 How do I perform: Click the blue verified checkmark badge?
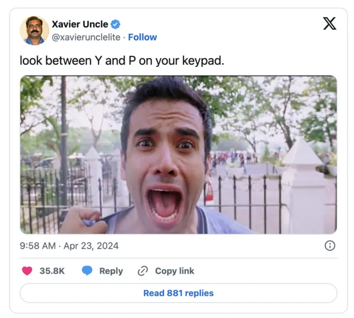[x=116, y=25]
